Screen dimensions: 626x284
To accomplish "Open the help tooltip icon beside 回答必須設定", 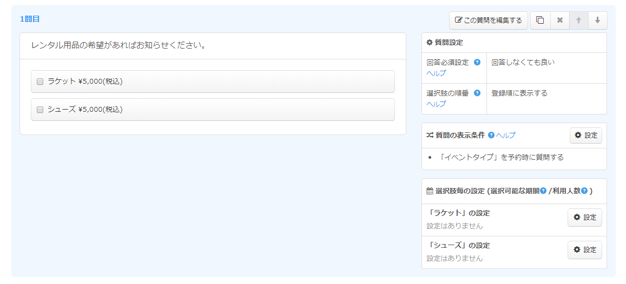I will pyautogui.click(x=477, y=62).
